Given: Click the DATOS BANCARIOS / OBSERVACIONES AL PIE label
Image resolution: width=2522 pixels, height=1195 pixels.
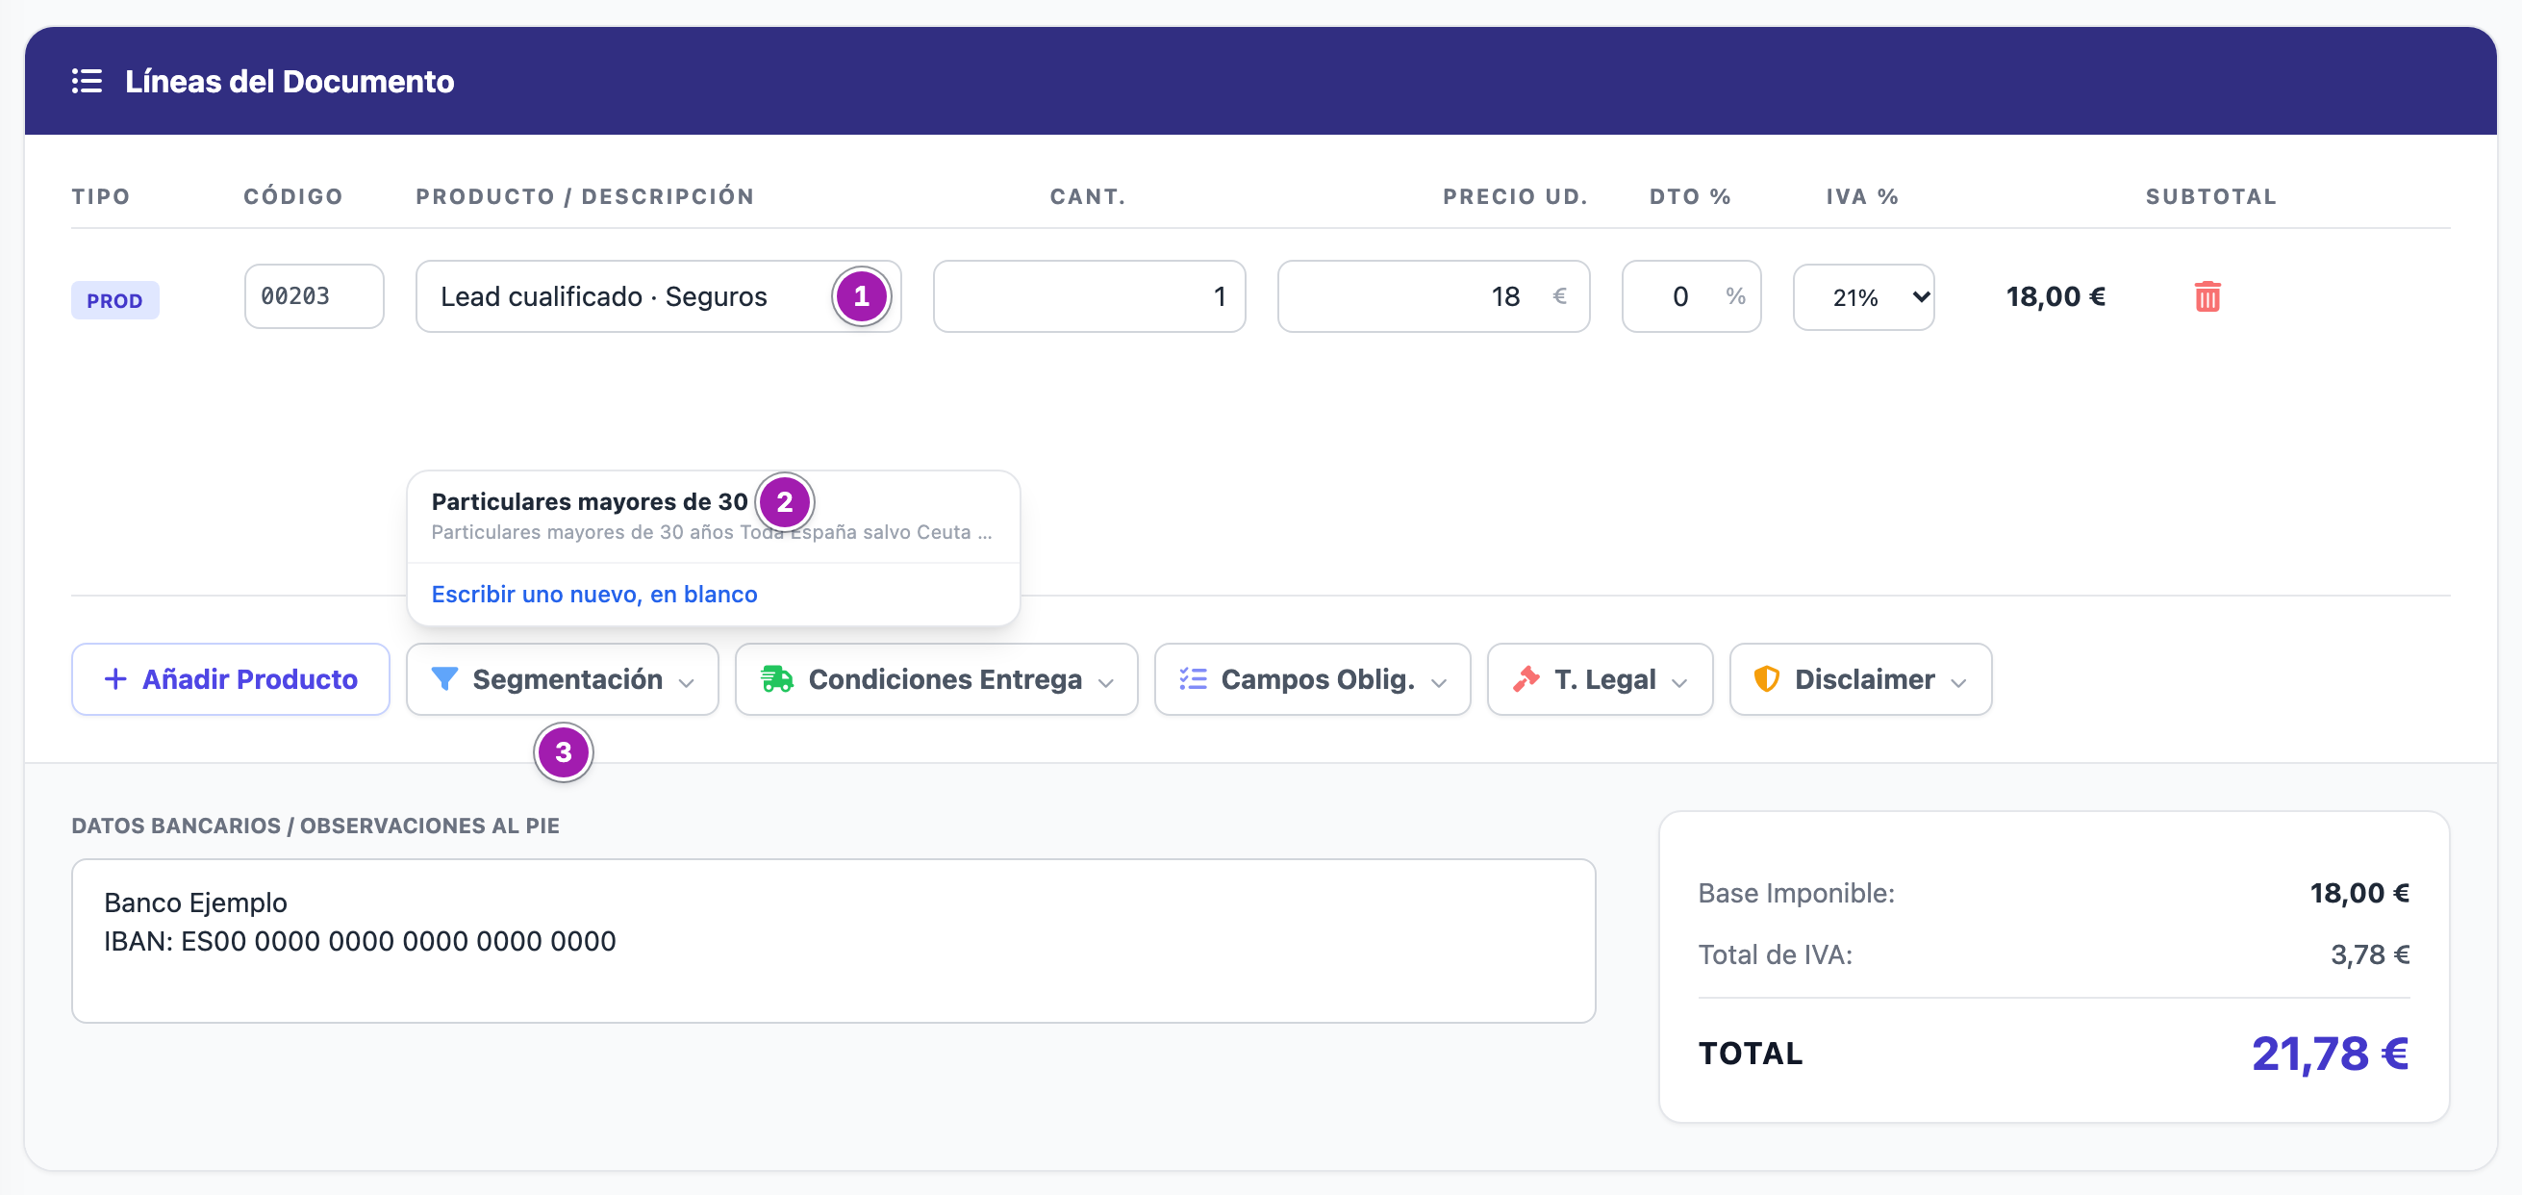Looking at the screenshot, I should [x=315, y=825].
